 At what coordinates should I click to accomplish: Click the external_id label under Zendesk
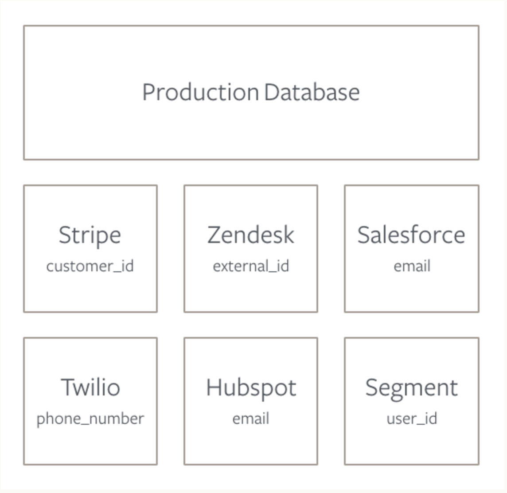[x=251, y=266]
